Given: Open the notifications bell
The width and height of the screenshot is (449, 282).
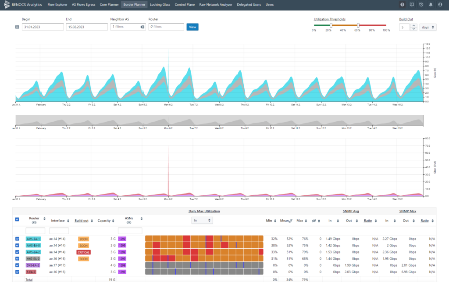Looking at the screenshot, I should pos(431,4).
